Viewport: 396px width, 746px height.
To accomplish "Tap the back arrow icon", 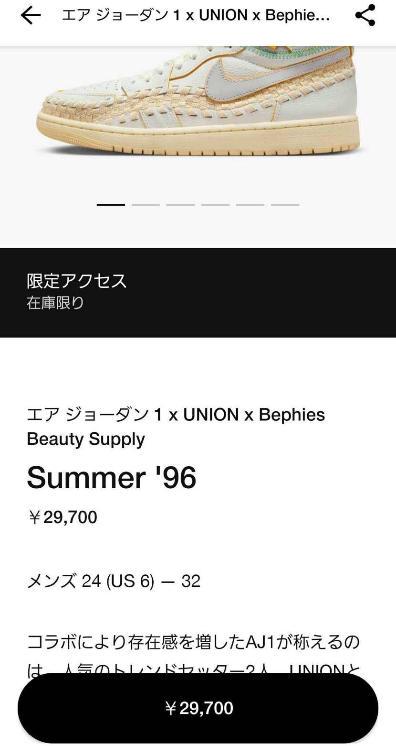I will (x=30, y=16).
